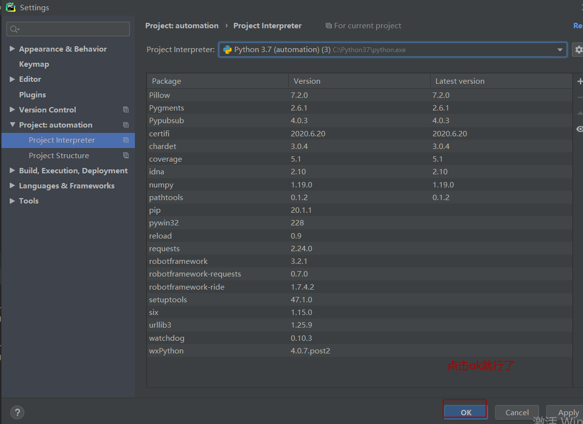Select the numpy package row
The height and width of the screenshot is (424, 583).
point(244,184)
